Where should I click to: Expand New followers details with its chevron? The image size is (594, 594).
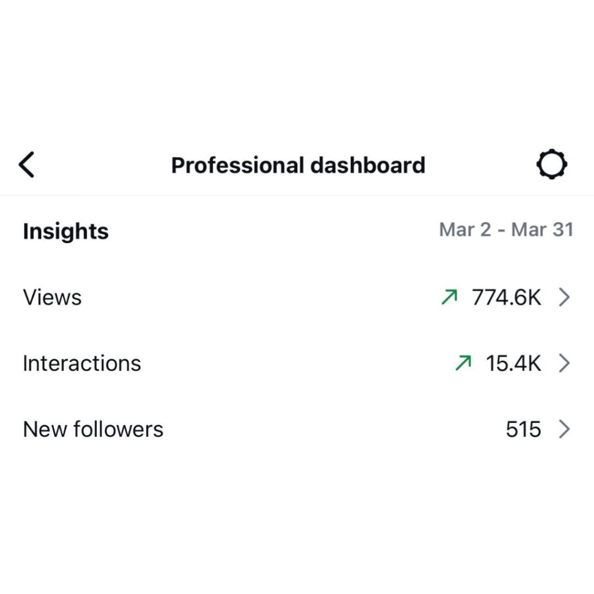(x=564, y=430)
